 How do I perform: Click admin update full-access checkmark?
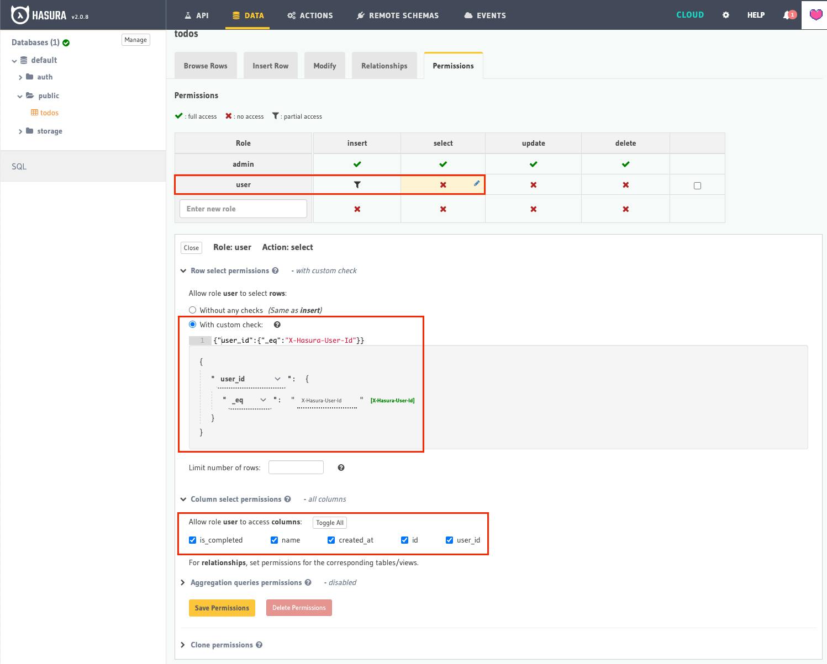(x=533, y=164)
